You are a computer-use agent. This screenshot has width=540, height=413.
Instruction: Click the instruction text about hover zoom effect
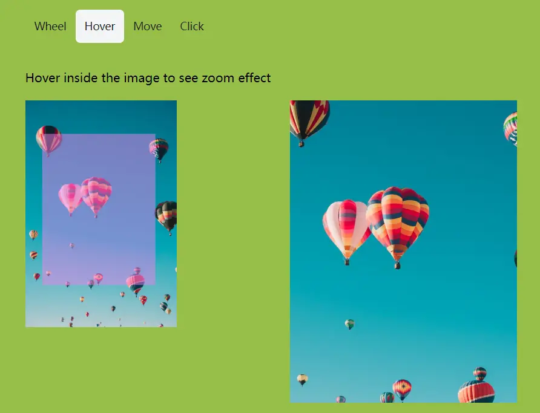147,78
